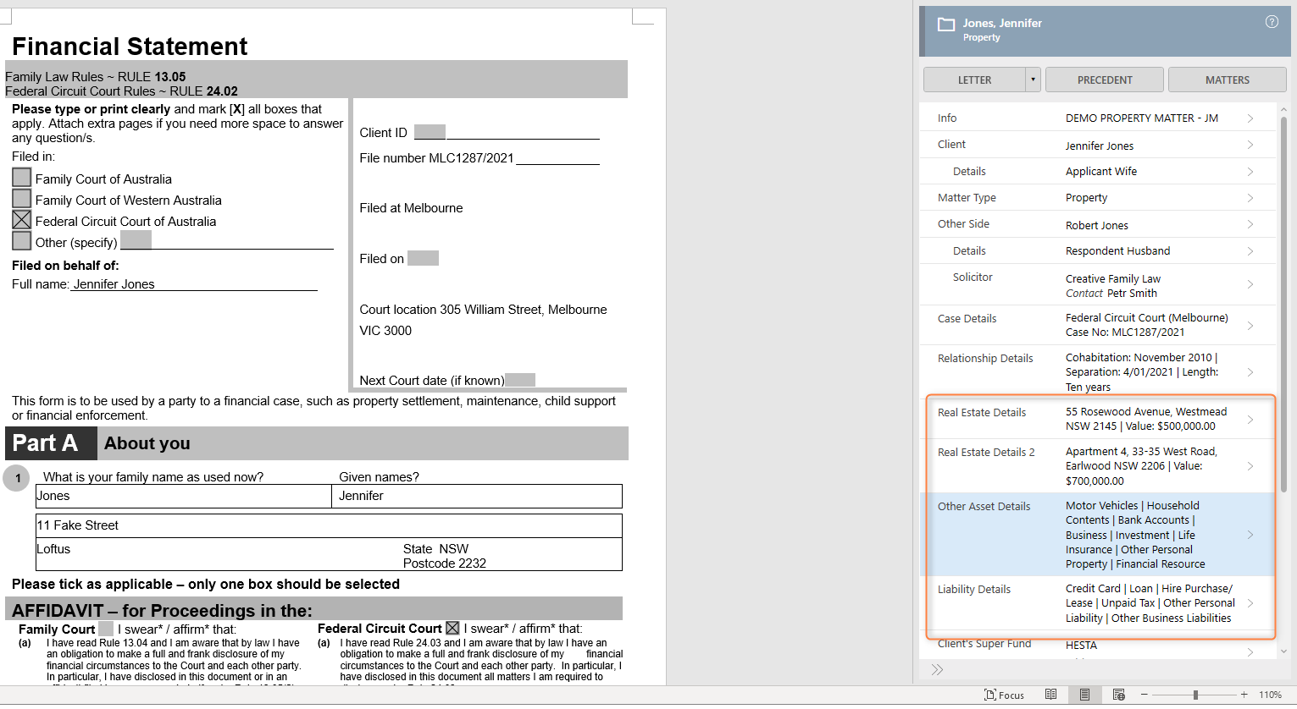Click the Financial Statement heading
The image size is (1297, 709).
(x=130, y=46)
